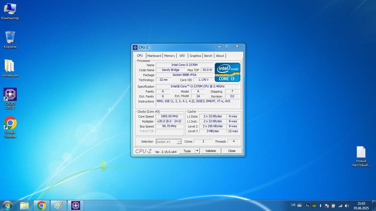Open Windows Explorer from the taskbar
Screen dimensions: 376x211
(24, 206)
